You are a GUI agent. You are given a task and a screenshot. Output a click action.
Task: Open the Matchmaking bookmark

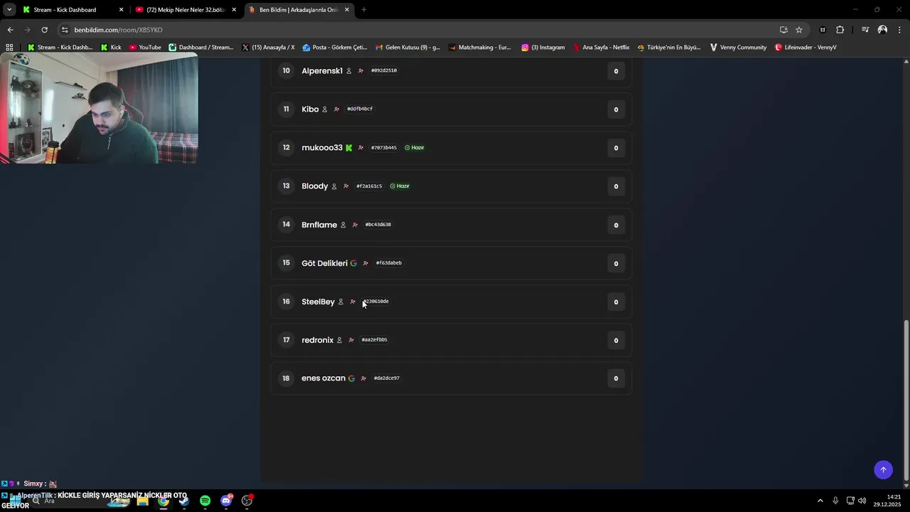(480, 48)
